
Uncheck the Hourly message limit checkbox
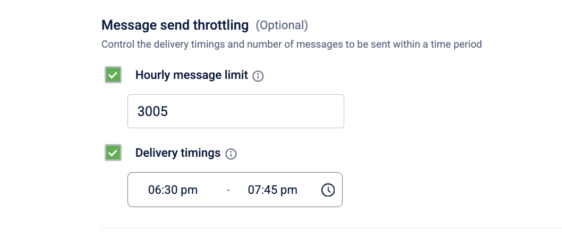coord(113,75)
